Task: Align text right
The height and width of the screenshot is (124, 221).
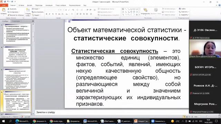Action: 84,14
